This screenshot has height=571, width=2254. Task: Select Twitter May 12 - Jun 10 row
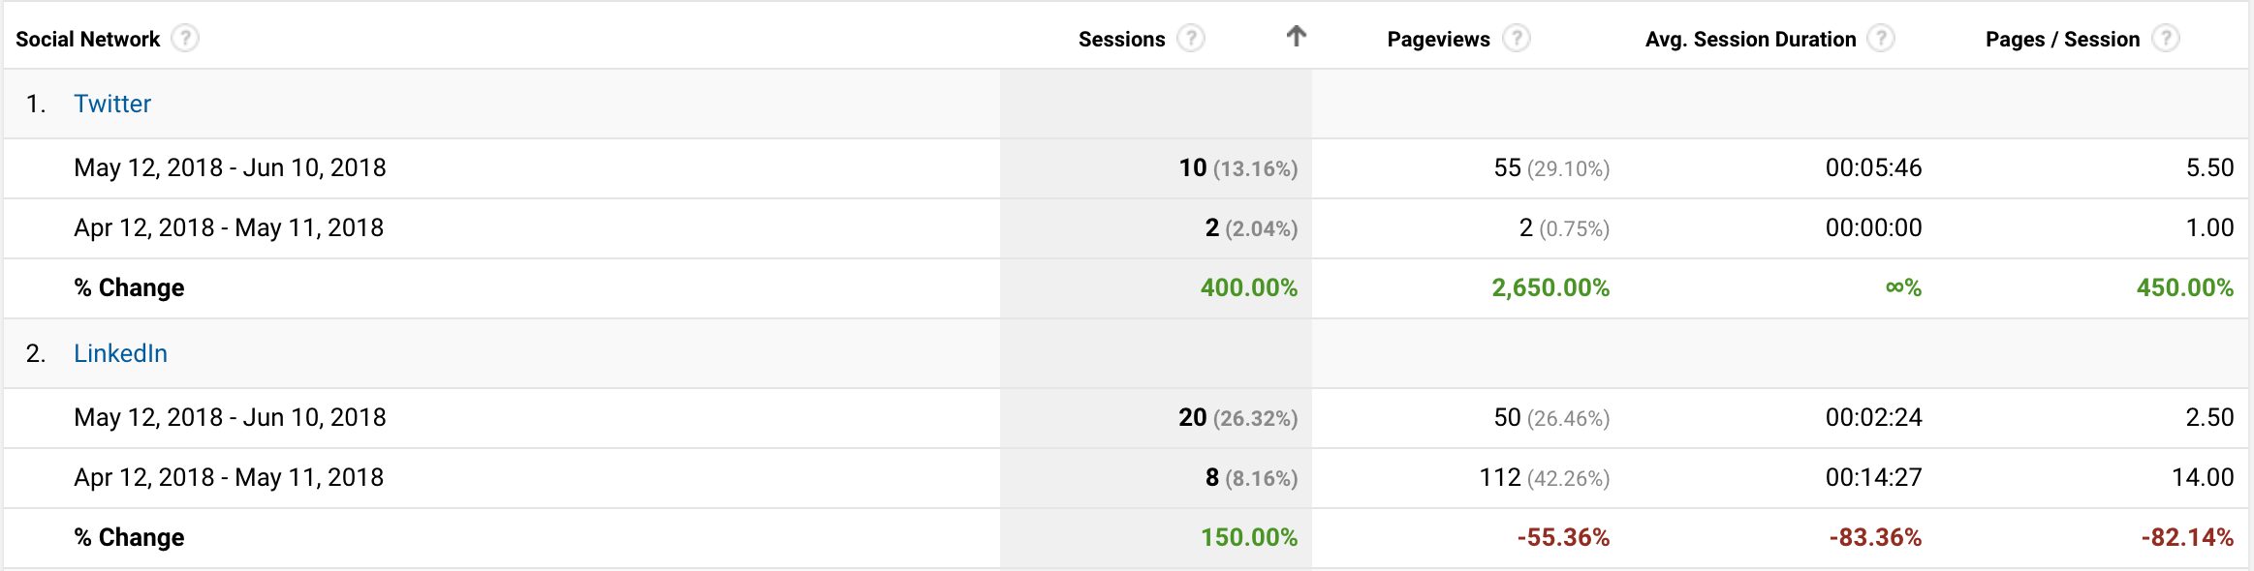pyautogui.click(x=1126, y=168)
